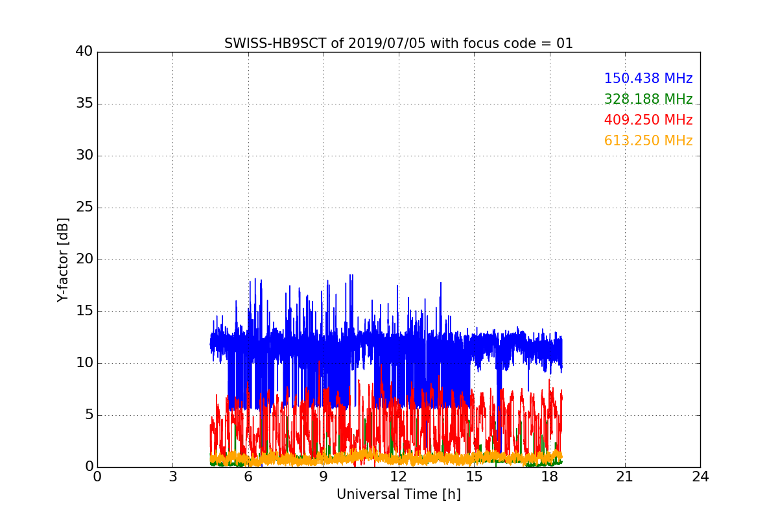Viewport: 778px width, 519px height.
Task: Click the x-axis tick value 6
Action: [248, 477]
